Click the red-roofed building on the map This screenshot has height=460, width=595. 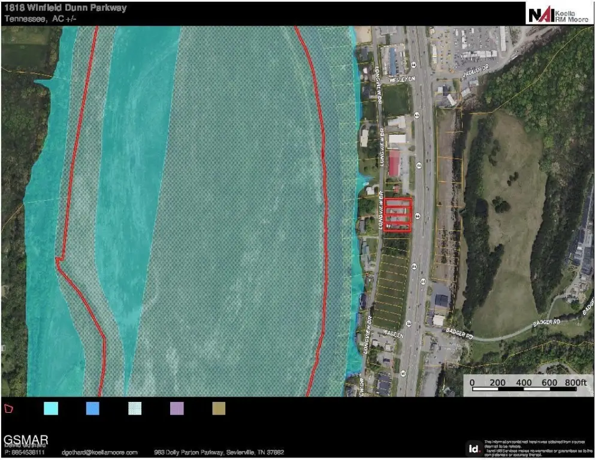coord(394,163)
